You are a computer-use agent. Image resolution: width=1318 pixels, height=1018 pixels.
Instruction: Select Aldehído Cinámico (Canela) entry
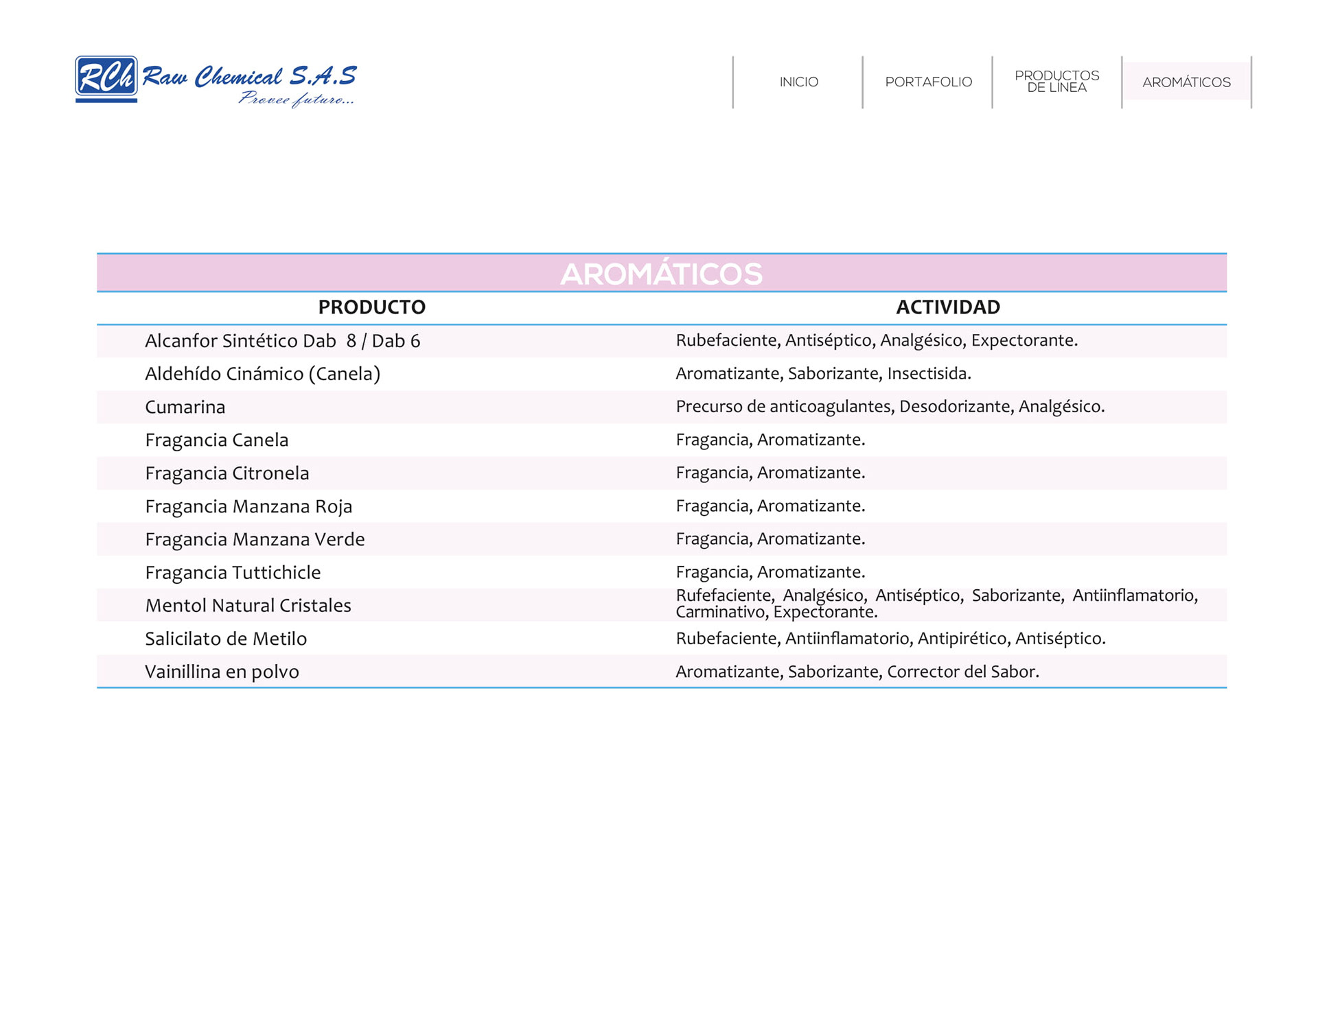coord(262,374)
